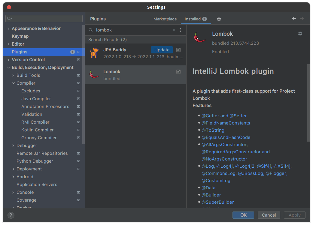Viewport: 313px width, 225px height.
Task: Click project-level icon beside Java Compiler
Action: point(78,99)
